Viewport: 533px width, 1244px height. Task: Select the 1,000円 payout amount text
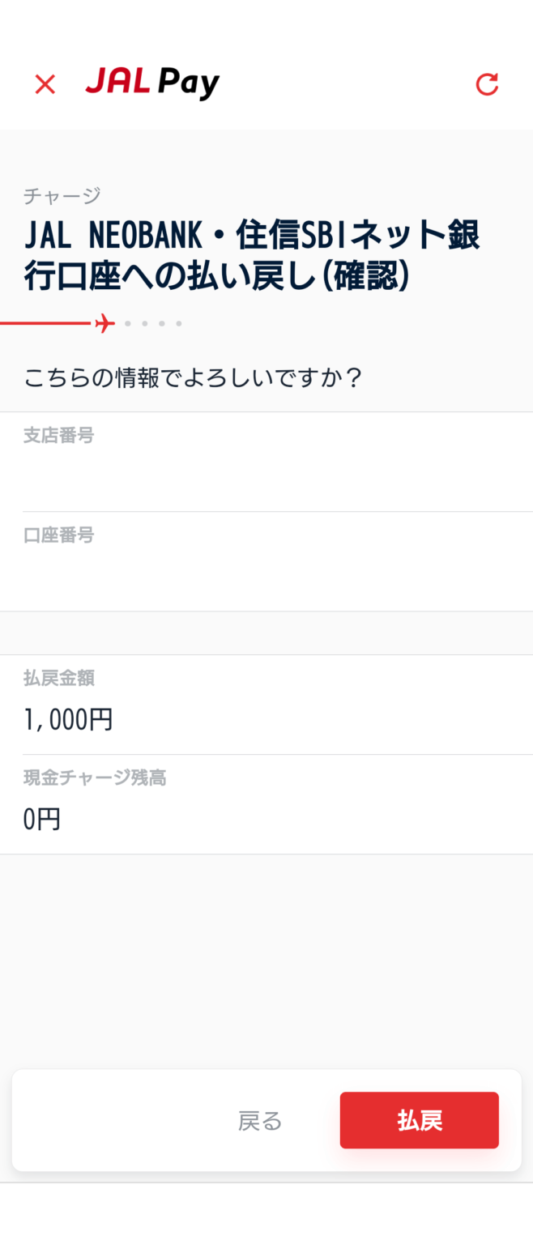pyautogui.click(x=68, y=719)
